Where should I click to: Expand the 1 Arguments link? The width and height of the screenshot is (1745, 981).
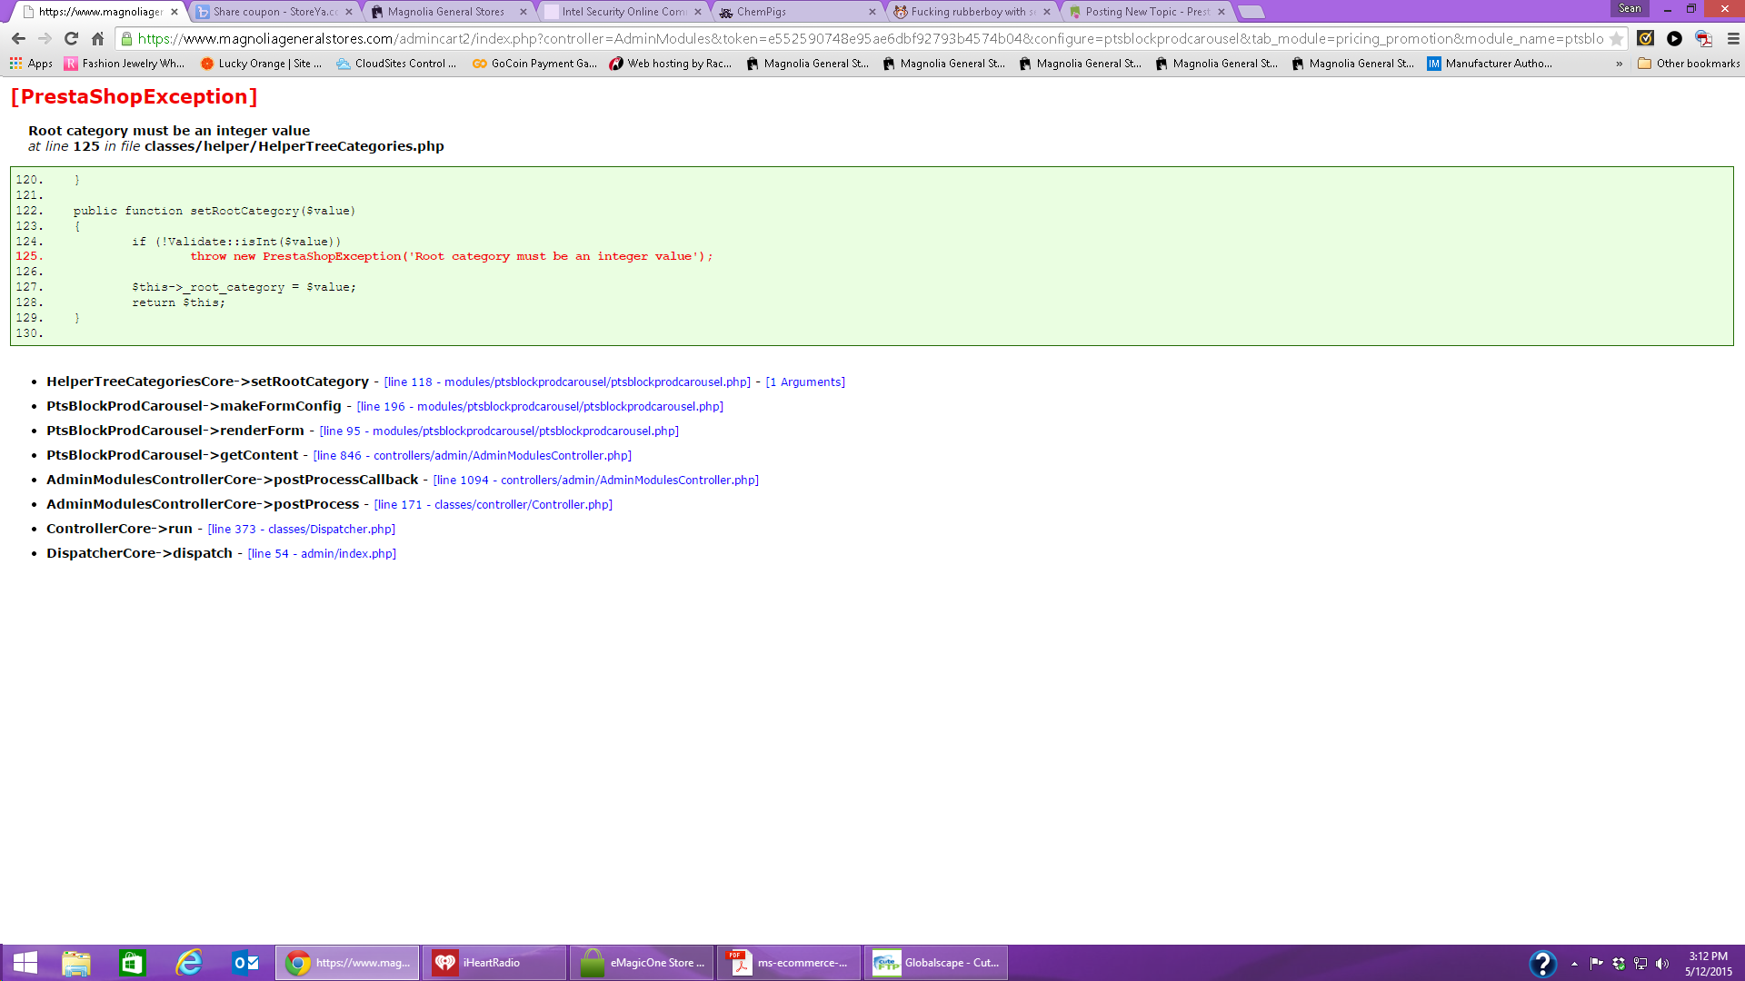[x=805, y=382]
